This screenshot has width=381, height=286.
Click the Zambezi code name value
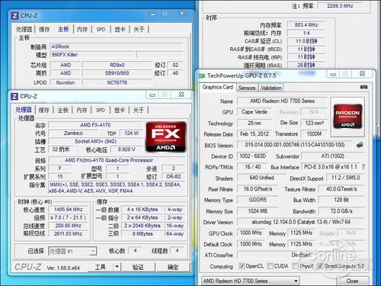pyautogui.click(x=73, y=133)
